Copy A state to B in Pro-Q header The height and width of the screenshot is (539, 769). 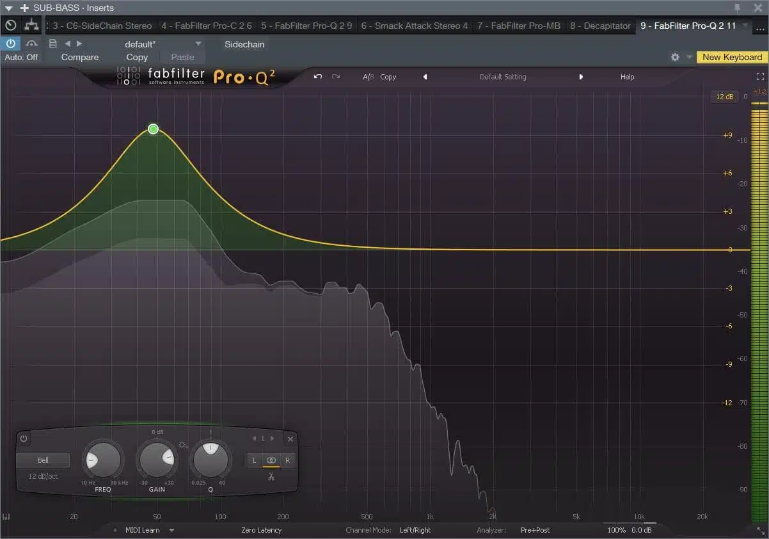click(388, 77)
